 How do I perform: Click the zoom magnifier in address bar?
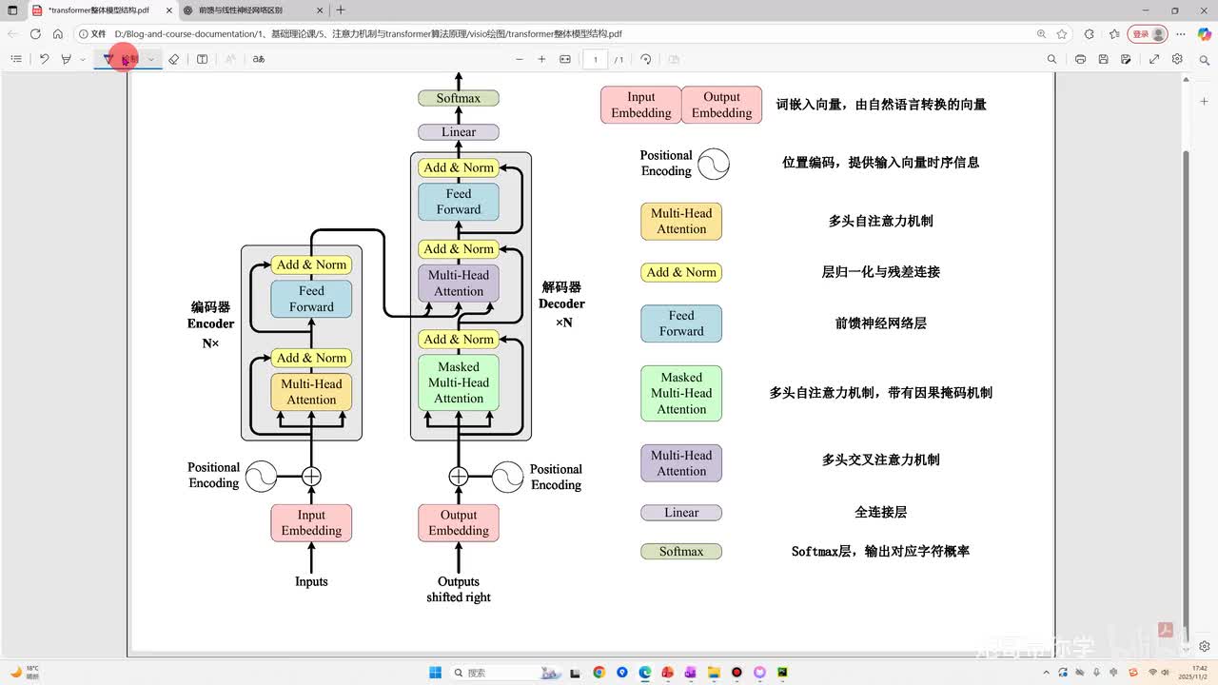coord(1042,33)
